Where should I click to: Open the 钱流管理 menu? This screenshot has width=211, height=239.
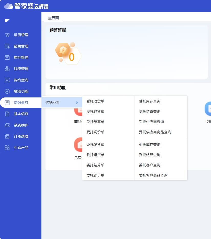(x=21, y=69)
